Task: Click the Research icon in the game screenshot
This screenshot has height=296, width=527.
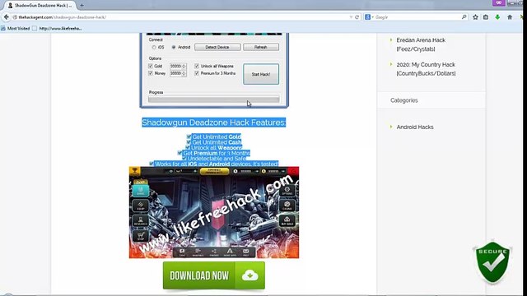Action: tap(141, 220)
